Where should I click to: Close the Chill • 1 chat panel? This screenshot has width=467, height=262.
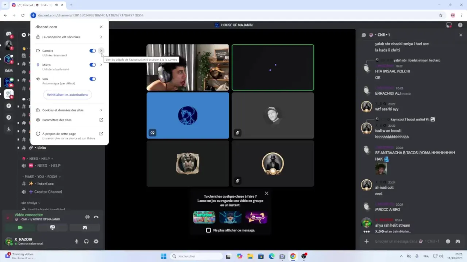click(x=461, y=35)
